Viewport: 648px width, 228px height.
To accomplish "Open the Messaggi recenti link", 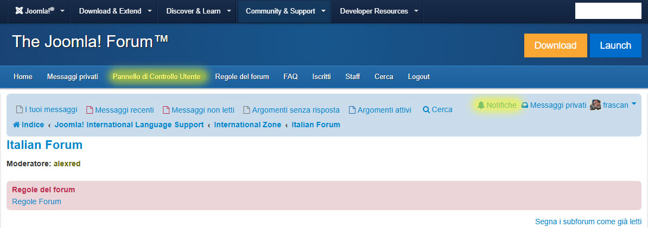I will (124, 110).
